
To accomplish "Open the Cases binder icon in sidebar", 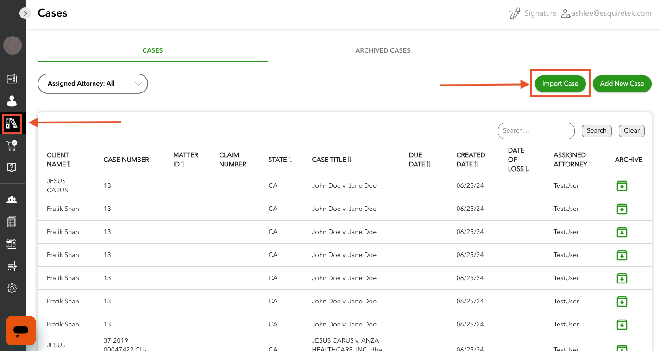I will 12,123.
